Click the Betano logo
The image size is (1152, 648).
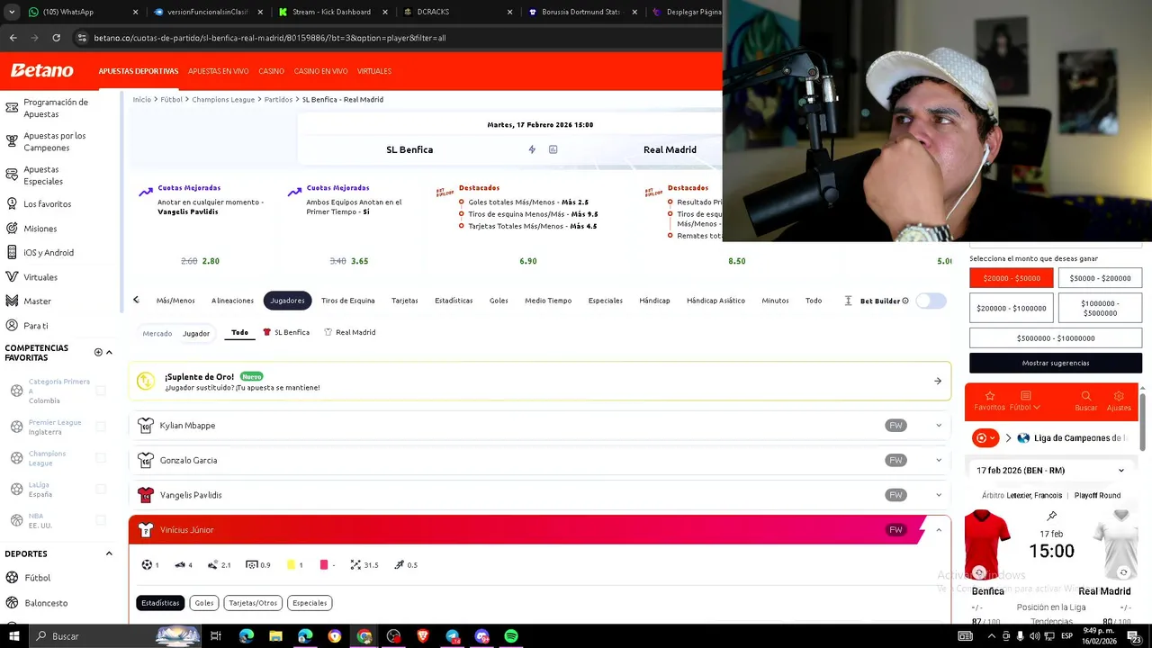(42, 71)
